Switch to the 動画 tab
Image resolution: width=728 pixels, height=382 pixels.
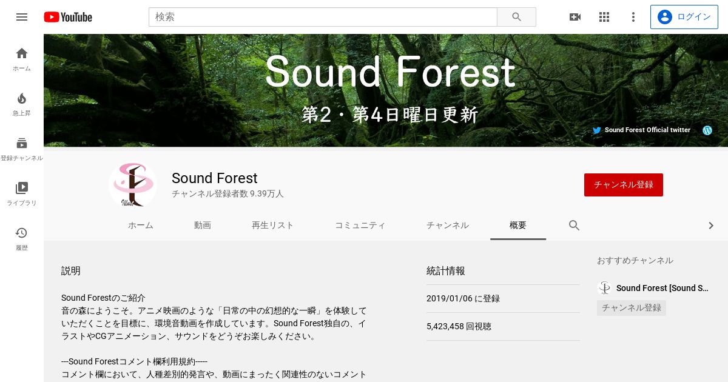pyautogui.click(x=203, y=226)
